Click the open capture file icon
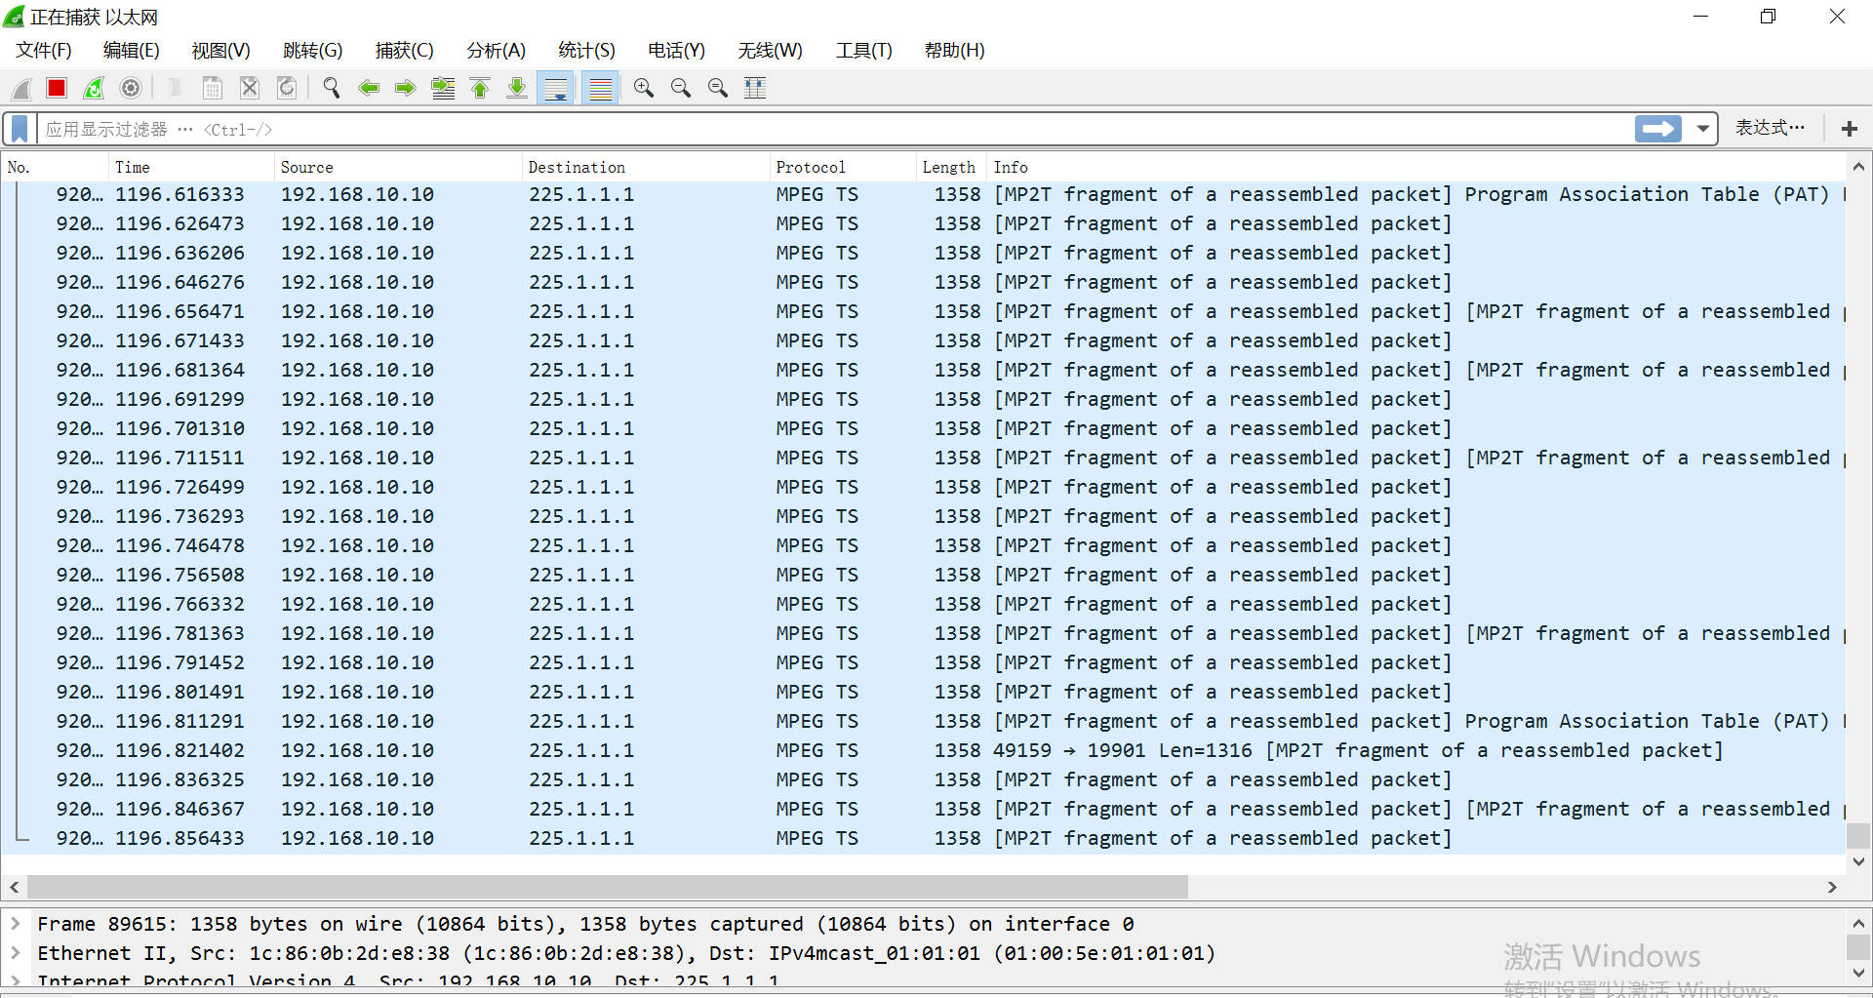Screen dimensions: 1873x998 pos(175,89)
